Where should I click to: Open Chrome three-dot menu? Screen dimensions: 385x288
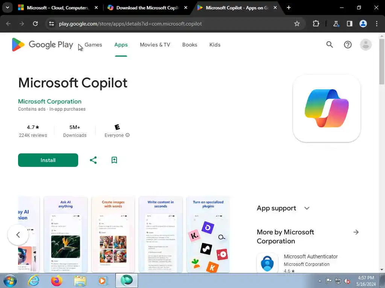click(377, 24)
